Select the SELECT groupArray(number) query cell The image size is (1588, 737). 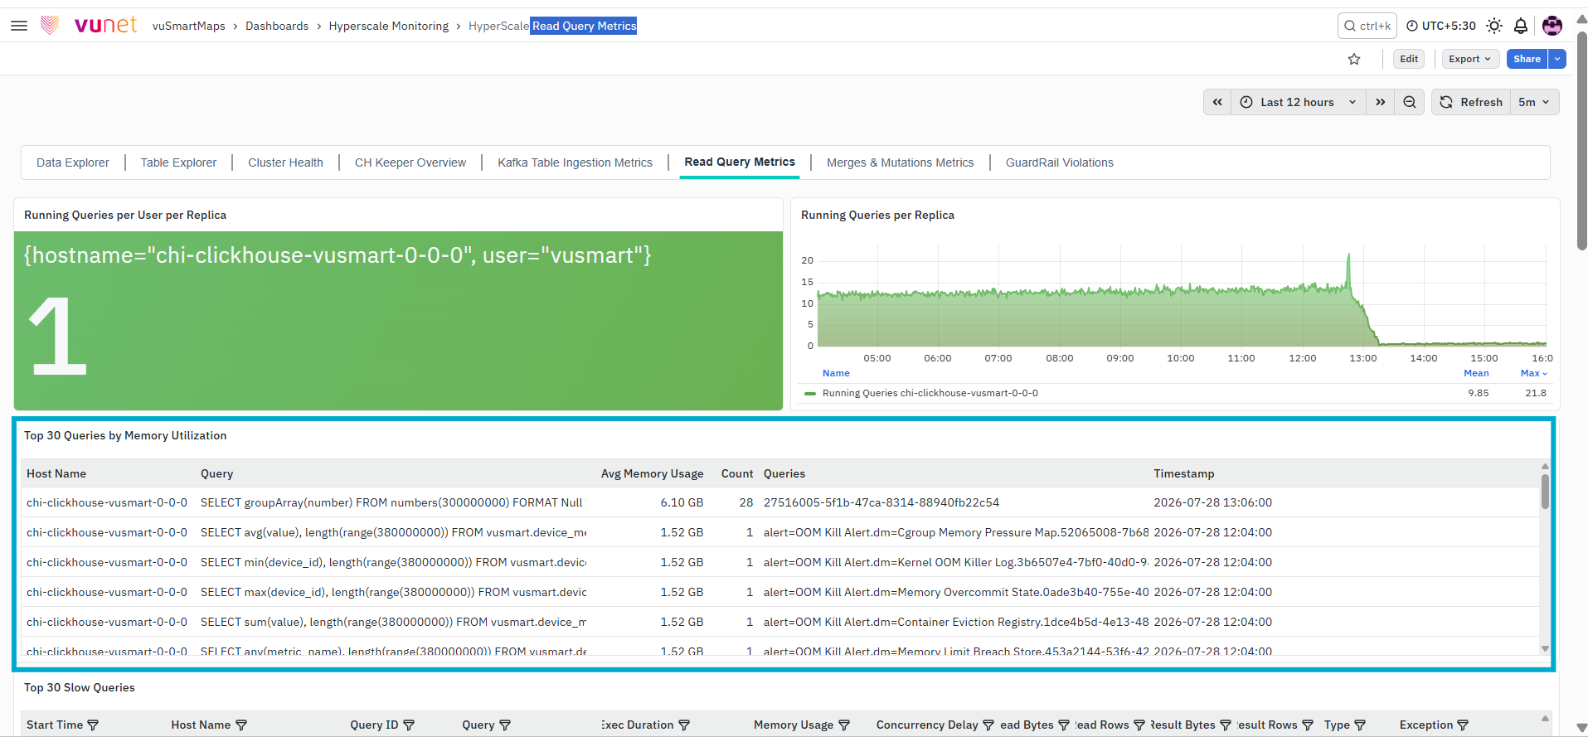(391, 502)
